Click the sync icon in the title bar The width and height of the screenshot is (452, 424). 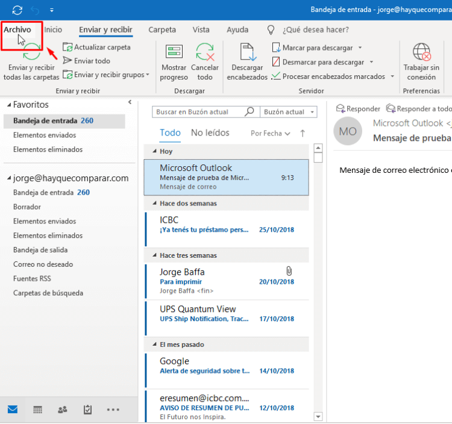[17, 10]
